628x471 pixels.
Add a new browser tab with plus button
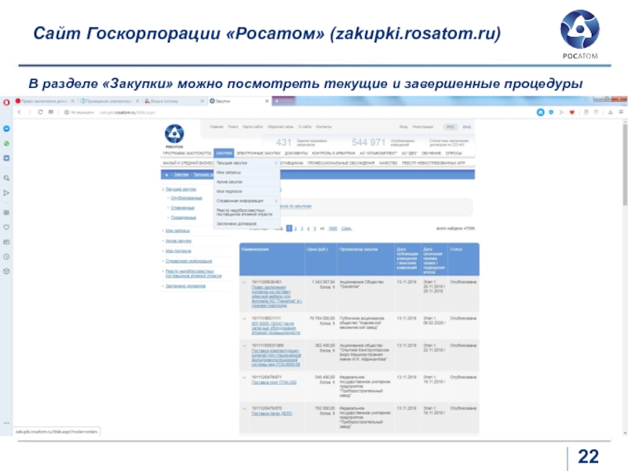tap(277, 101)
